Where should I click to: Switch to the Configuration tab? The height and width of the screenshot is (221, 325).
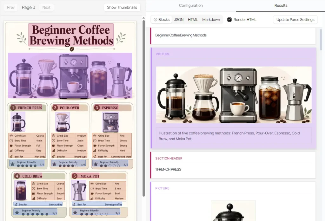[191, 5]
